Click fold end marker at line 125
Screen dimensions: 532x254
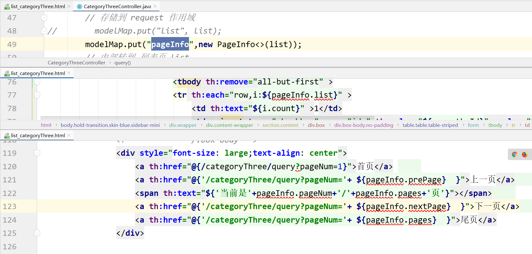(x=37, y=233)
